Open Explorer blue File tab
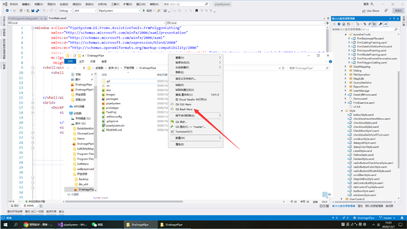The image size is (407, 229). 70,61
